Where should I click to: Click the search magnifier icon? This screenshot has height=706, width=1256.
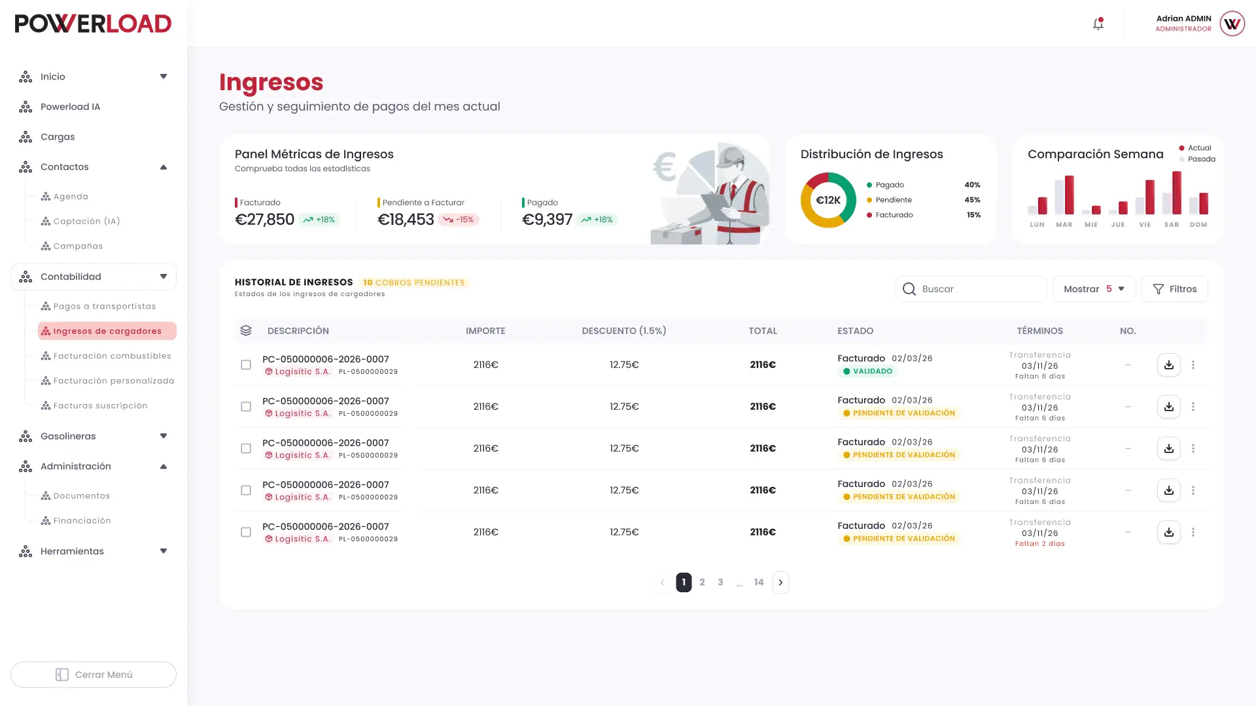pyautogui.click(x=909, y=289)
